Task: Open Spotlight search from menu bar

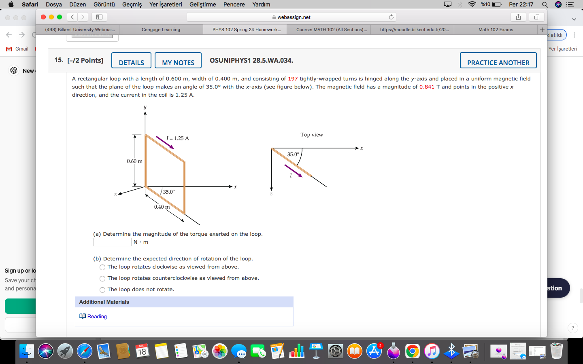Action: [x=545, y=4]
